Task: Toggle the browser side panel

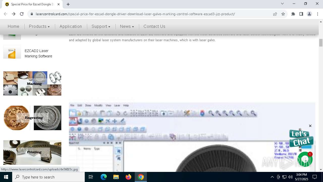Action: pos(301,14)
